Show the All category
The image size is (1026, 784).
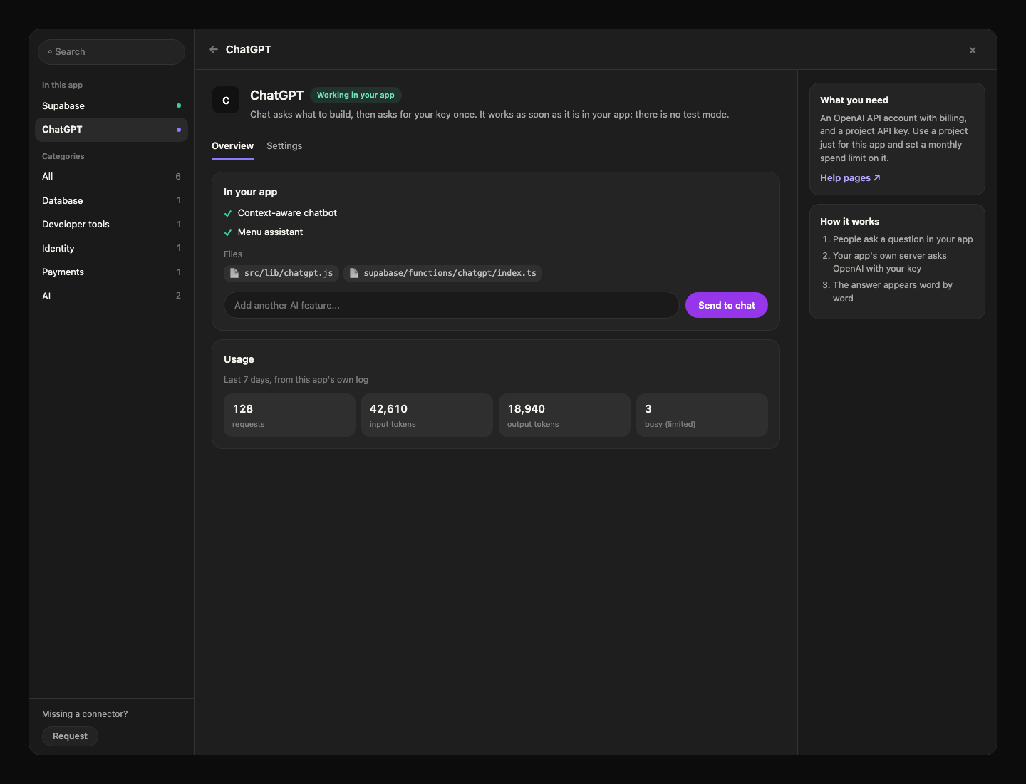click(111, 177)
